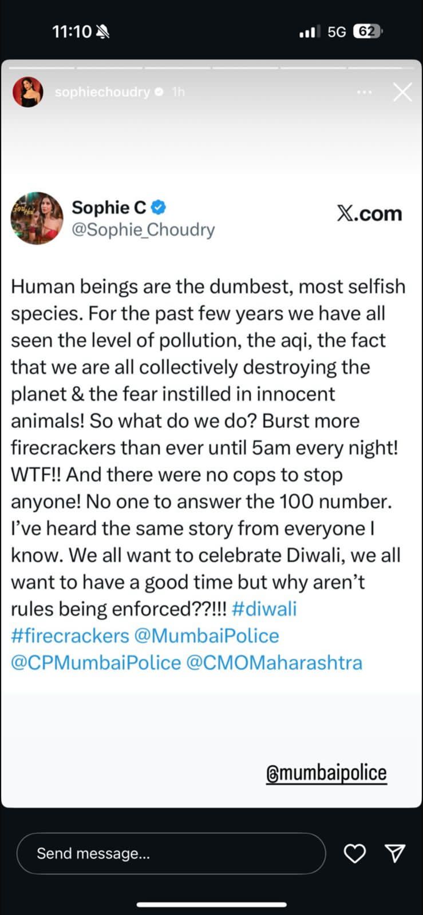Open the three-dot story options menu
This screenshot has width=423, height=915.
pyautogui.click(x=365, y=91)
